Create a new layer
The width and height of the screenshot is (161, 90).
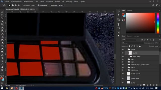pos(154,85)
